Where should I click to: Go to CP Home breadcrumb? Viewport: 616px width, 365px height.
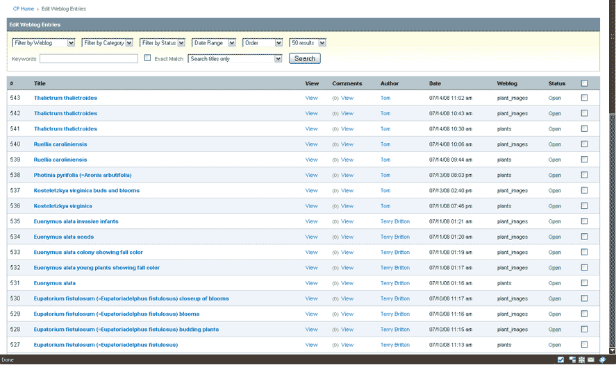[x=24, y=8]
